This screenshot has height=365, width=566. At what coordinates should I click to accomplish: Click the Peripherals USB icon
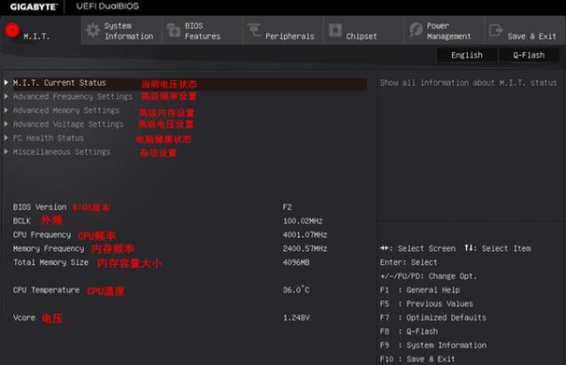pos(254,30)
